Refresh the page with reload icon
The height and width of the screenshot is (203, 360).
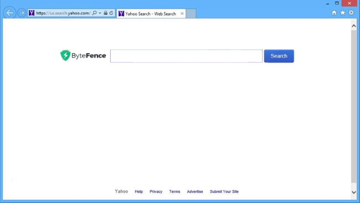point(111,13)
